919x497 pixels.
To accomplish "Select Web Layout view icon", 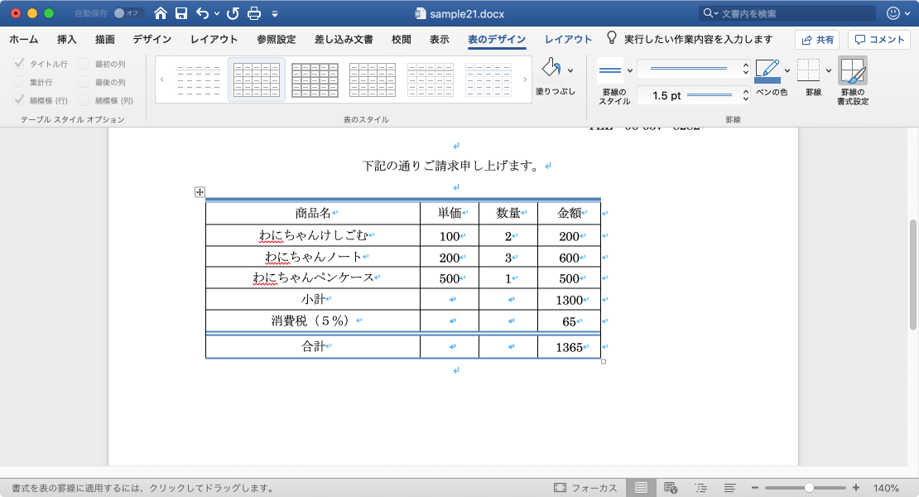I will pyautogui.click(x=671, y=488).
